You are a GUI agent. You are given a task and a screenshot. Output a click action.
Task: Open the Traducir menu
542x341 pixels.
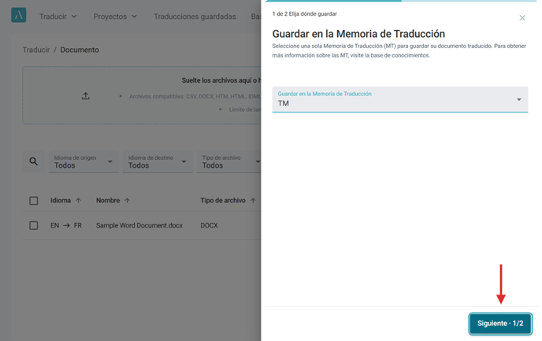point(58,17)
